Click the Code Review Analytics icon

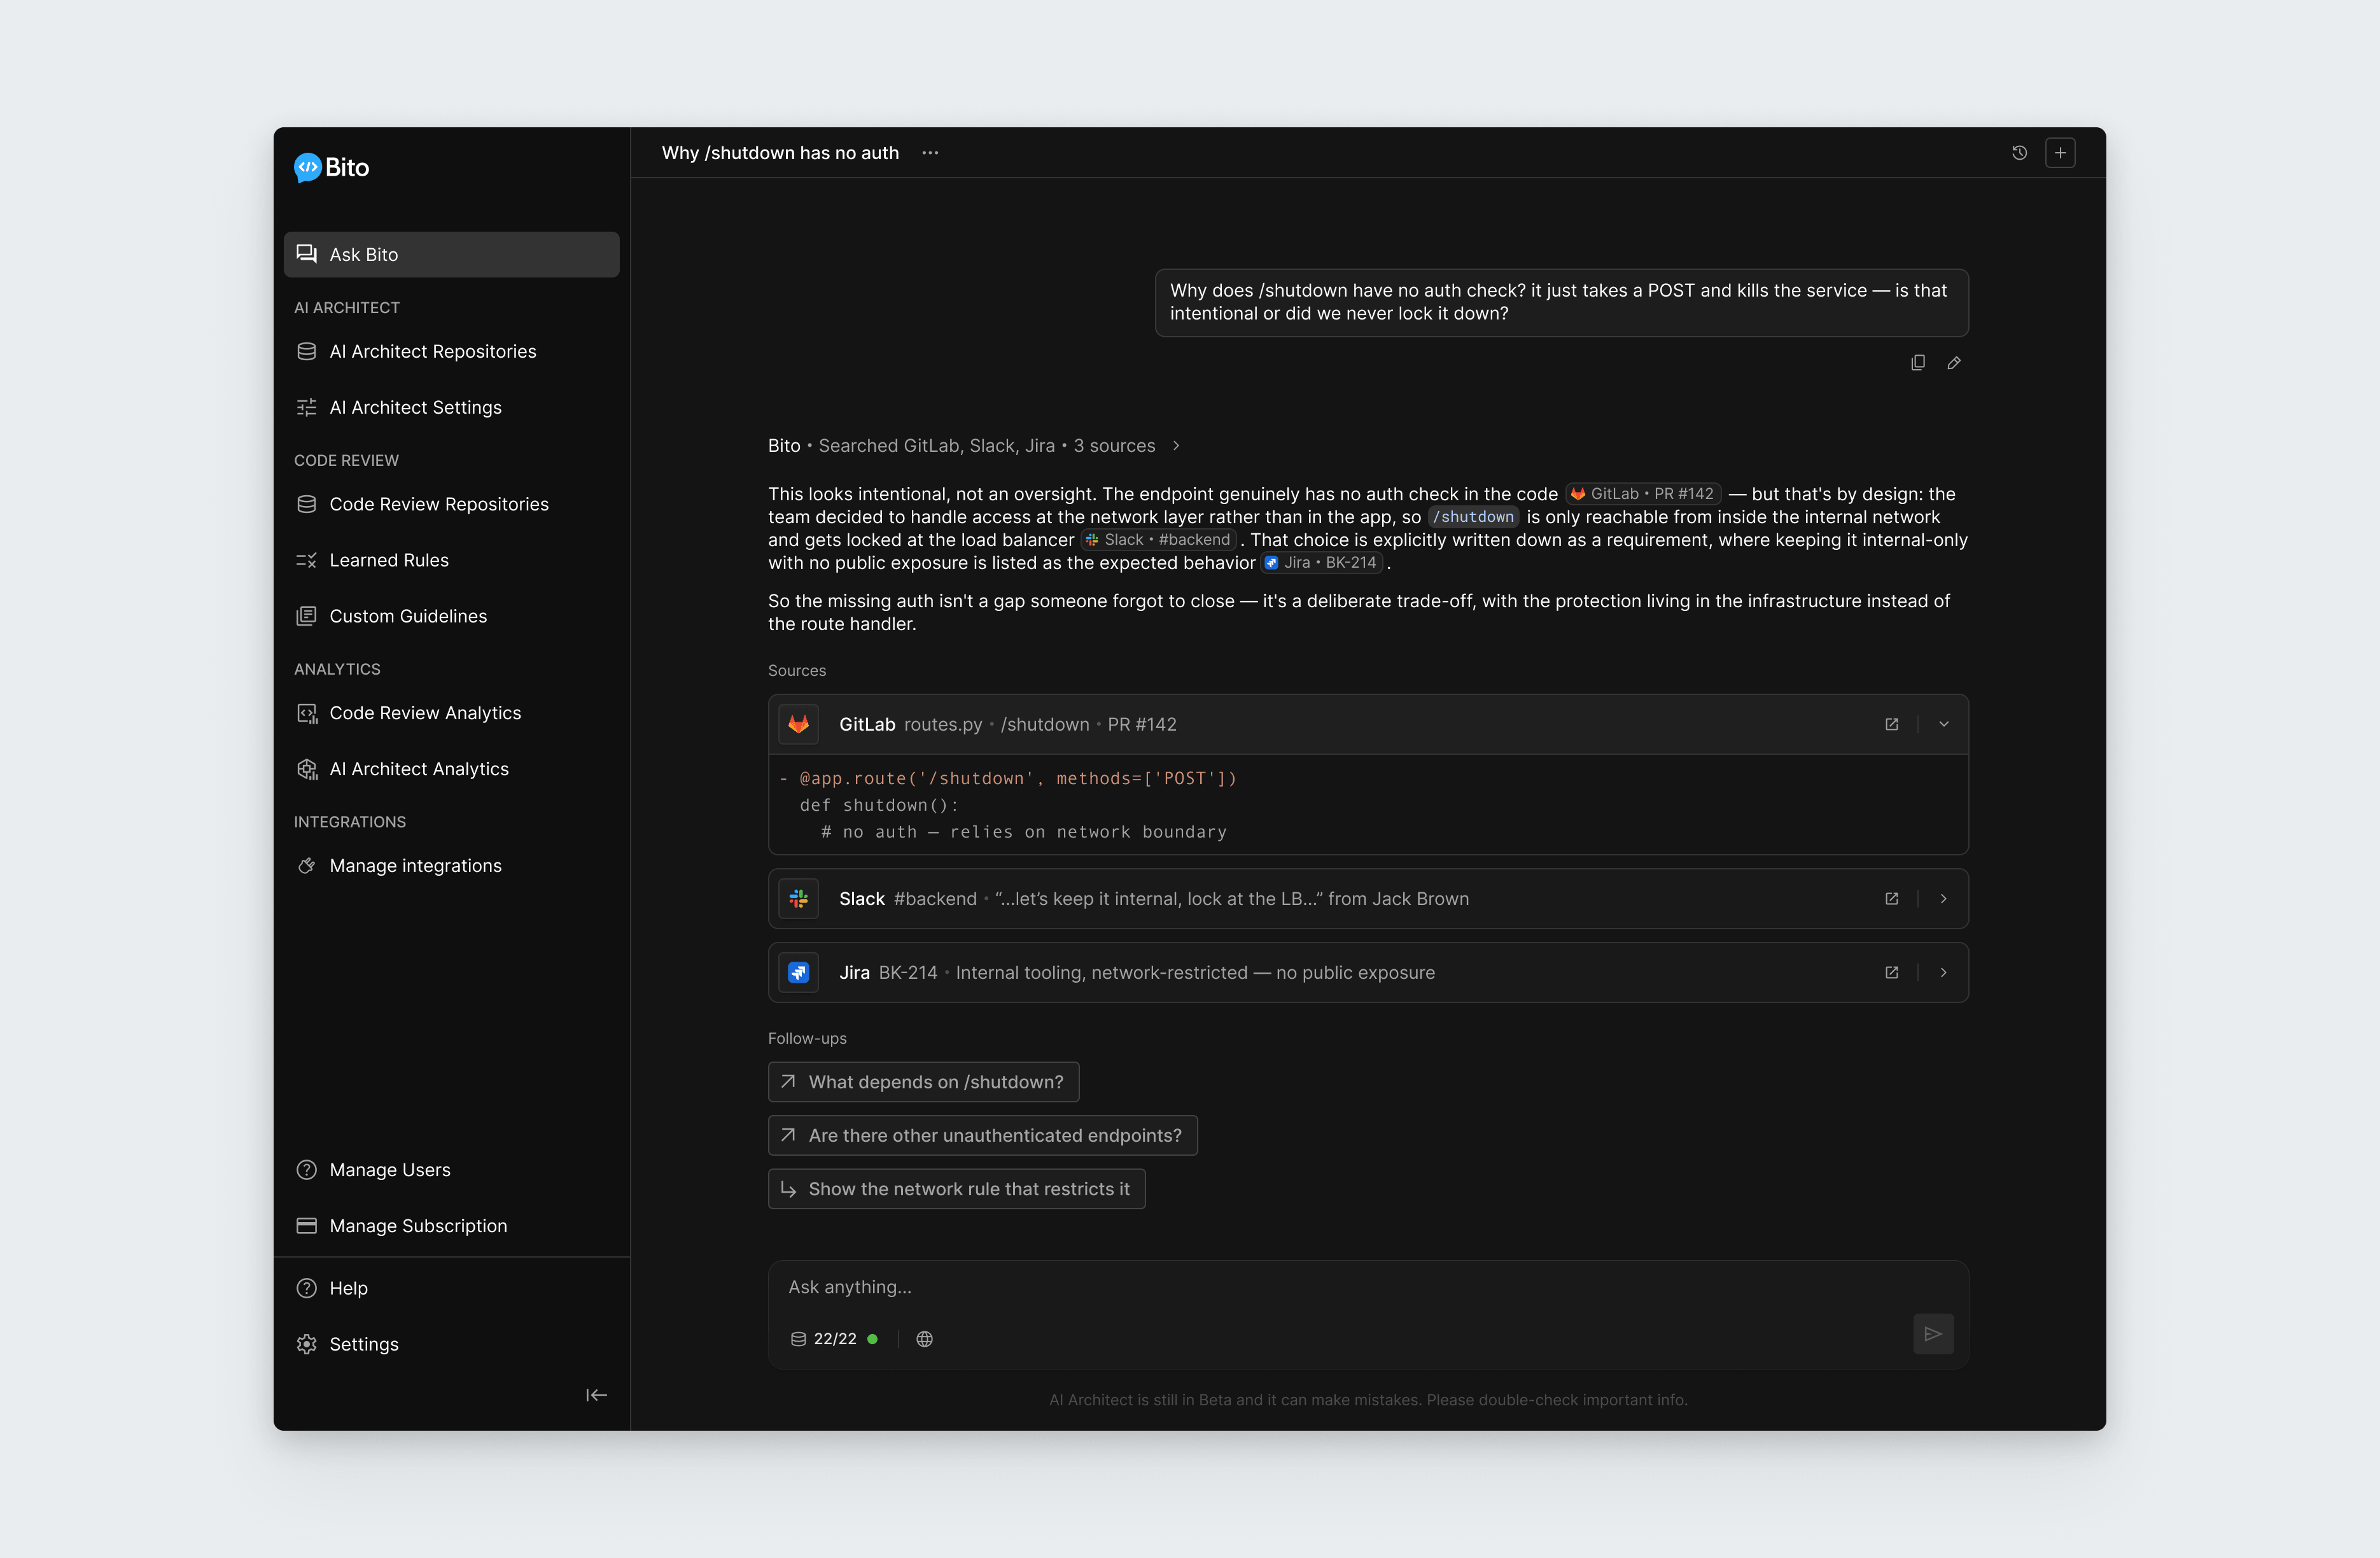tap(307, 713)
